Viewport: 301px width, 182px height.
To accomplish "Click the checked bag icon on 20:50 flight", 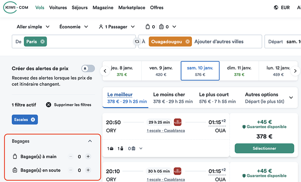I will 133,148.
